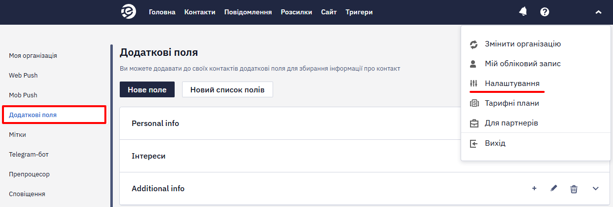This screenshot has width=613, height=207.
Task: Click pencil edit icon for Additional info
Action: click(554, 188)
